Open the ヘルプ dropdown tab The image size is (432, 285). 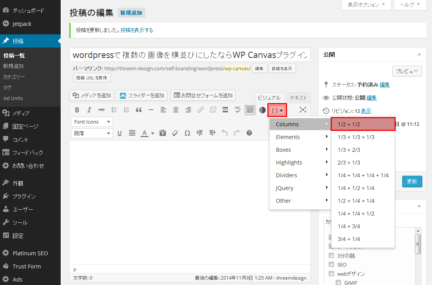pos(410,5)
